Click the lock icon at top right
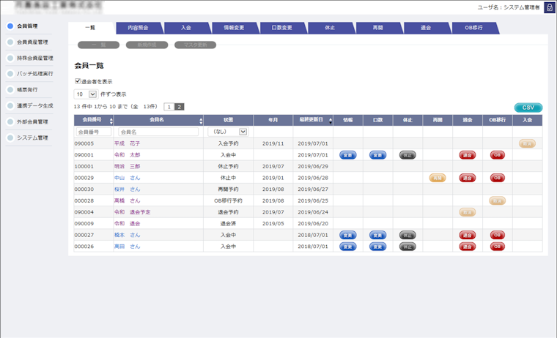Viewport: 557px width, 338px height. click(549, 7)
